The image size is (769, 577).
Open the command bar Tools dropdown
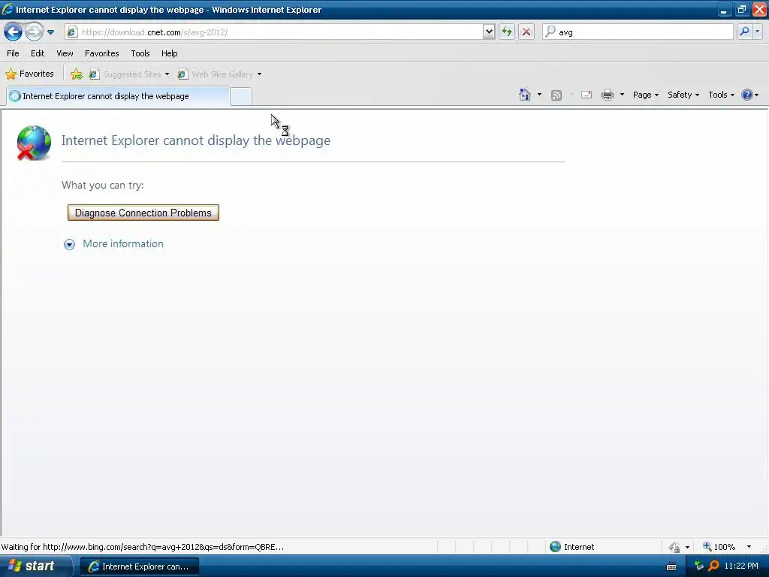click(721, 95)
